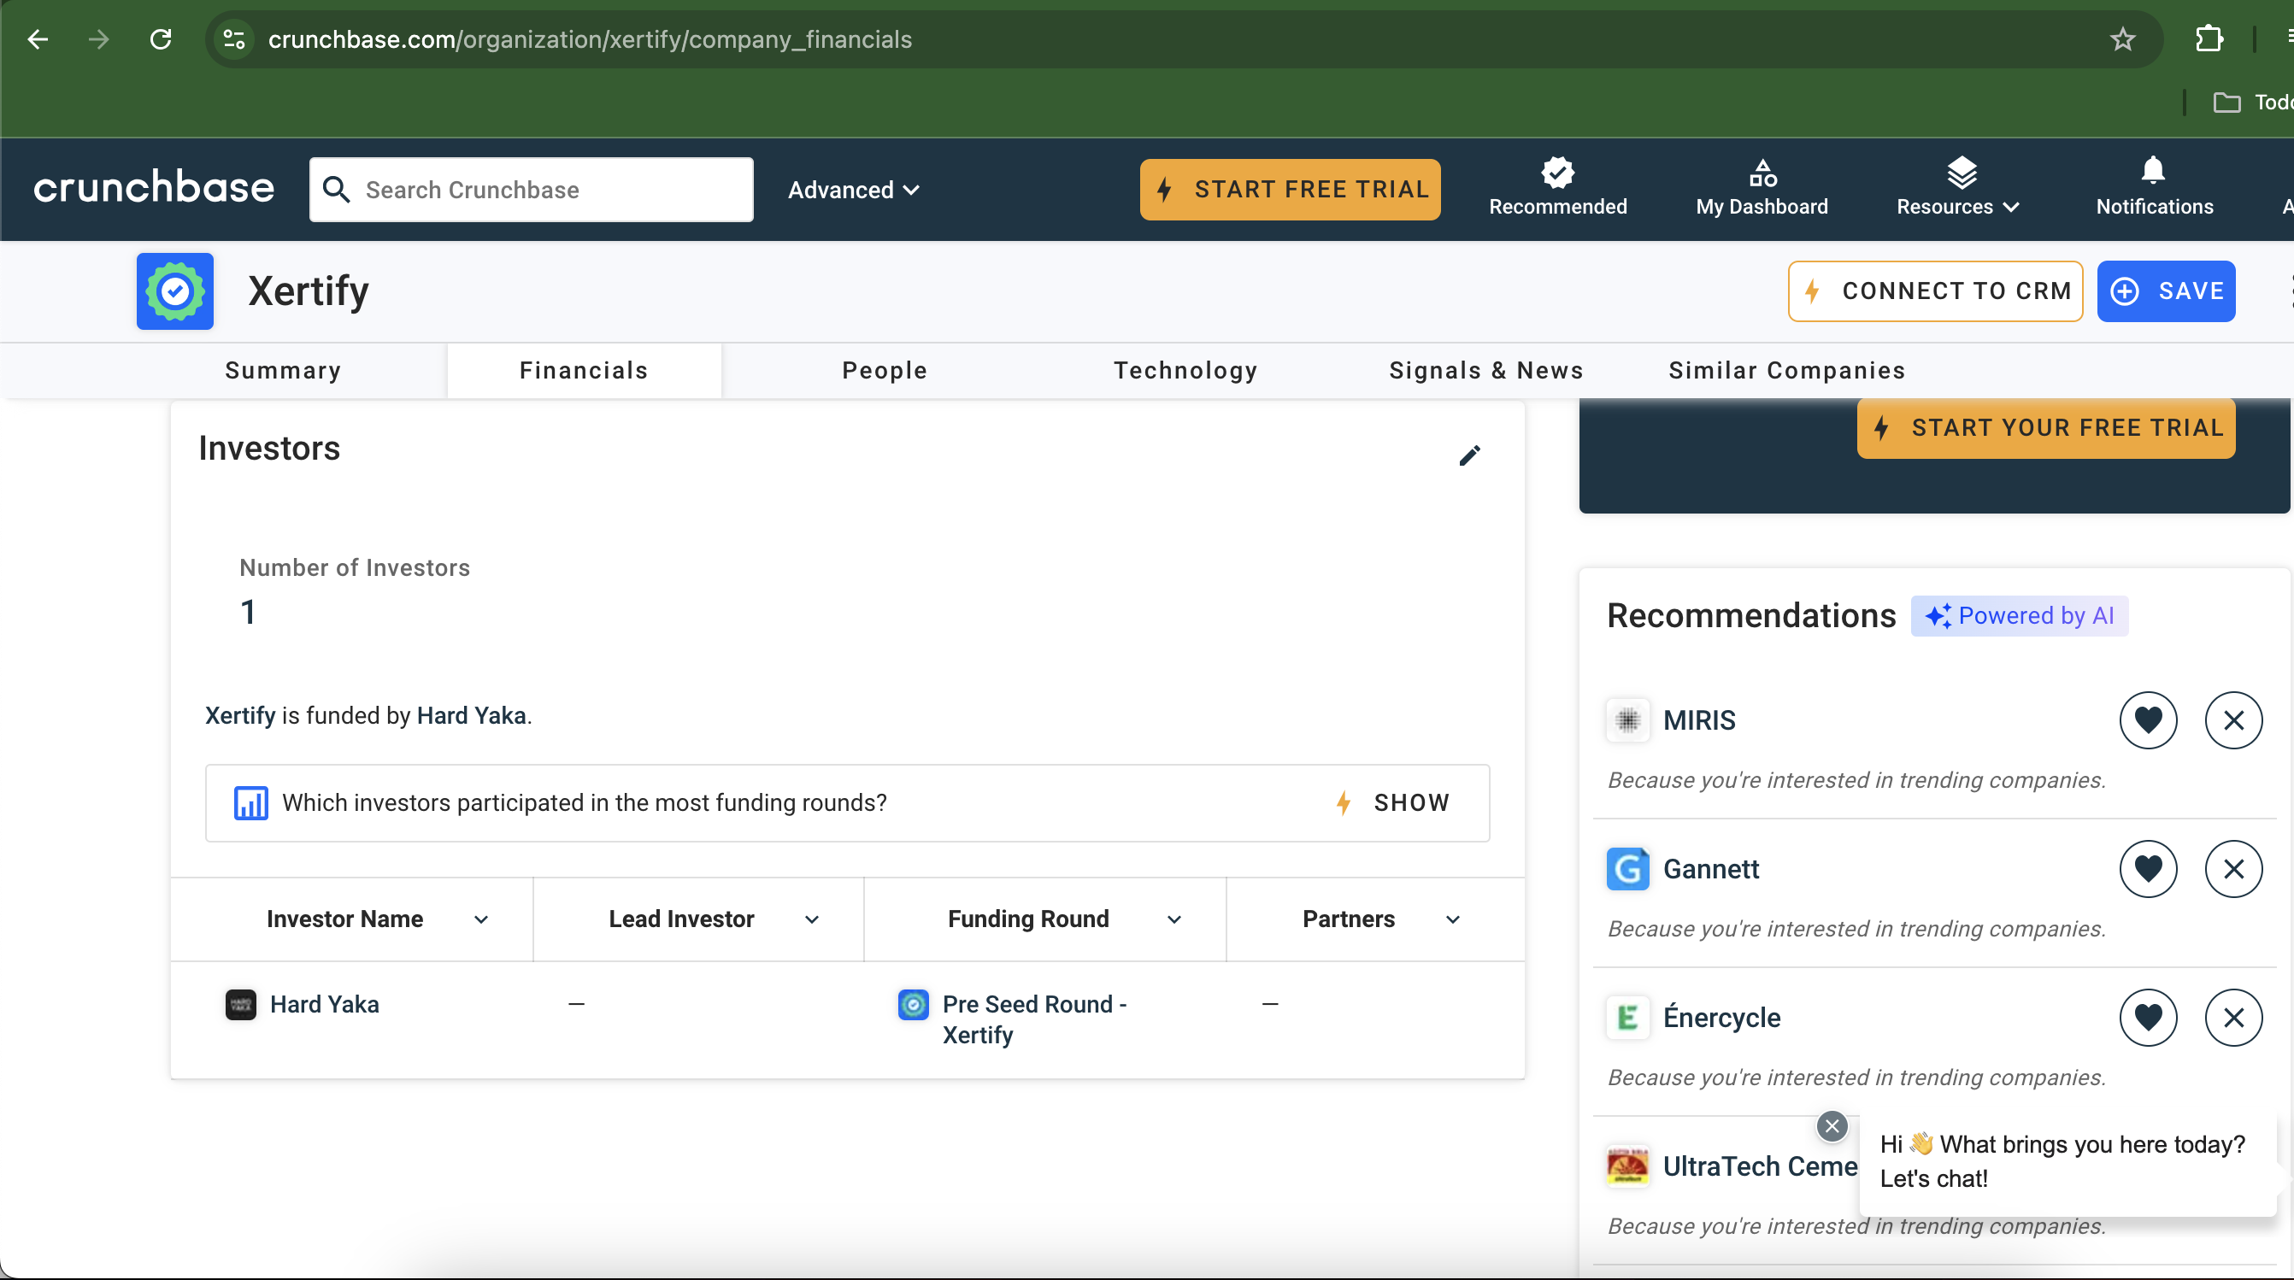The image size is (2294, 1280).
Task: Close the chat greeting popup
Action: [1832, 1127]
